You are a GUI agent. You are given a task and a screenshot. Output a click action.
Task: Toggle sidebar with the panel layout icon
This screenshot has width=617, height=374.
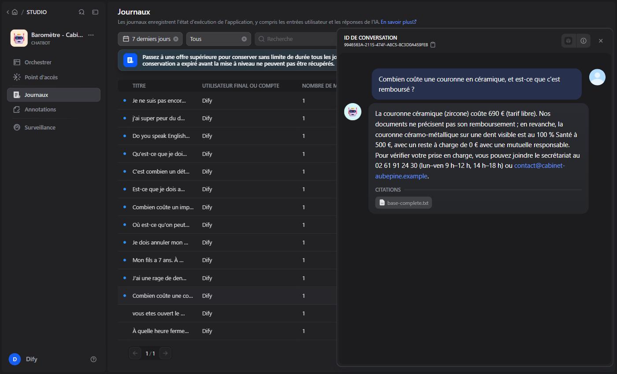click(x=95, y=12)
